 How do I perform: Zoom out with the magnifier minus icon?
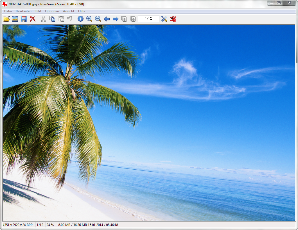click(98, 19)
